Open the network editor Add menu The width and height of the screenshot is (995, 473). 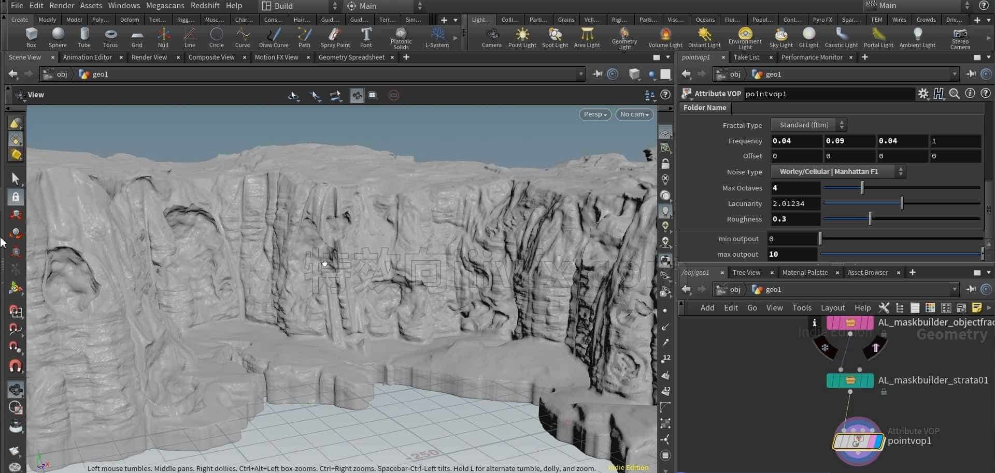(707, 308)
